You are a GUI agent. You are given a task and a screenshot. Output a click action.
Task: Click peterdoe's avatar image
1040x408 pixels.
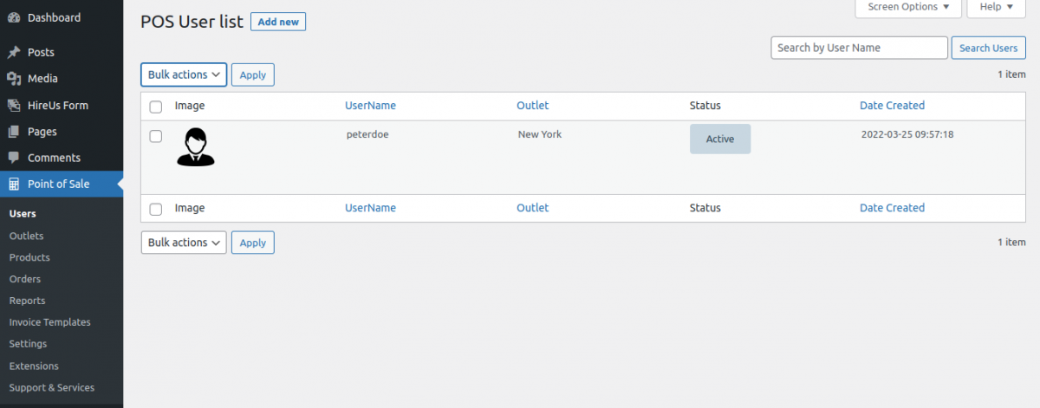[196, 147]
